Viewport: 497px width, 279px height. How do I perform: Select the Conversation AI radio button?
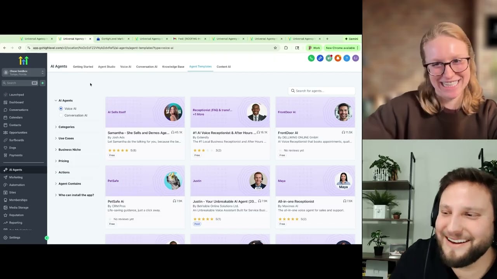pos(61,115)
